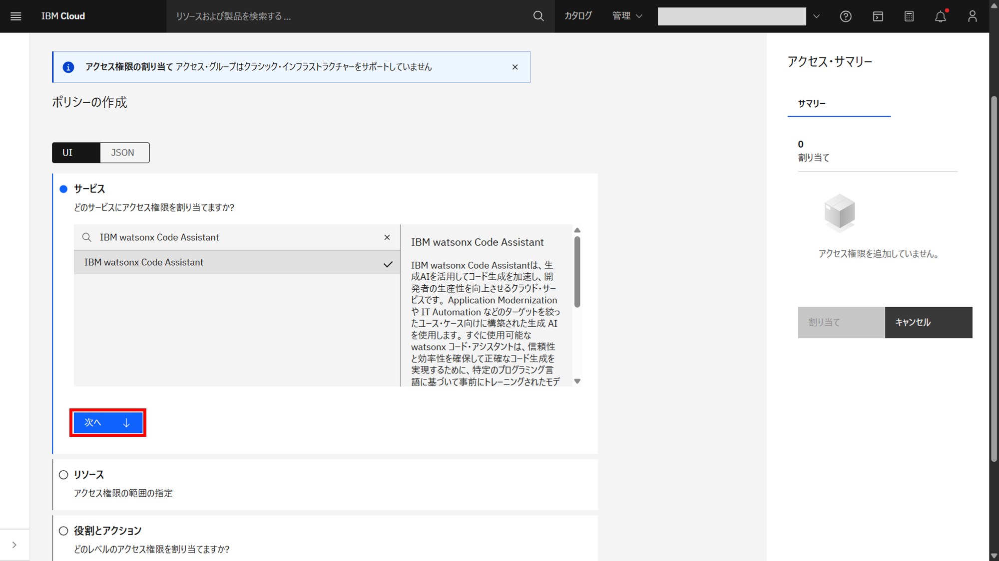Image resolution: width=999 pixels, height=561 pixels.
Task: Open the user profile avatar icon
Action: pos(972,16)
